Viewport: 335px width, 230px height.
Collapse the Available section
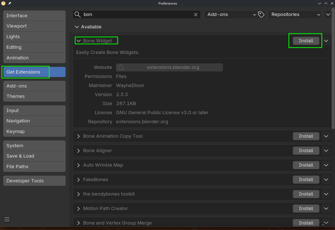pyautogui.click(x=77, y=27)
